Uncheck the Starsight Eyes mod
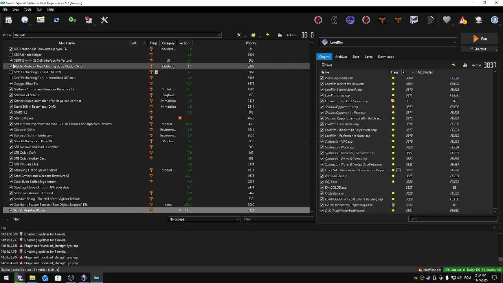This screenshot has width=503, height=283. coord(11,118)
